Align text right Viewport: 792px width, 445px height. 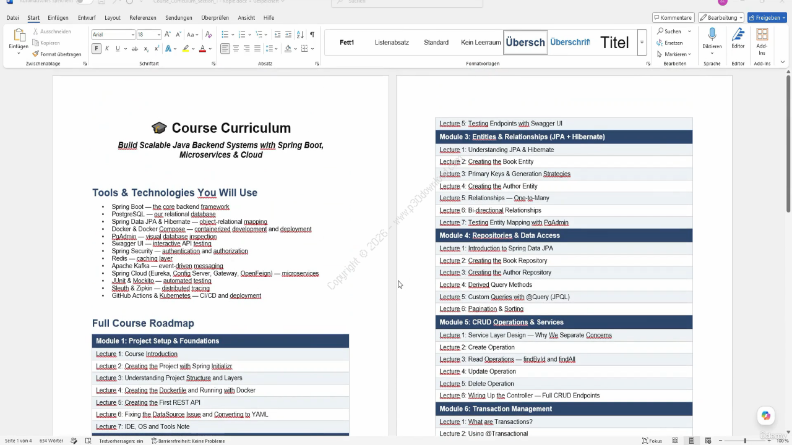pyautogui.click(x=246, y=48)
